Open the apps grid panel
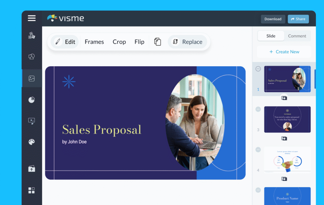Viewport: 324px width, 205px height. (x=32, y=190)
